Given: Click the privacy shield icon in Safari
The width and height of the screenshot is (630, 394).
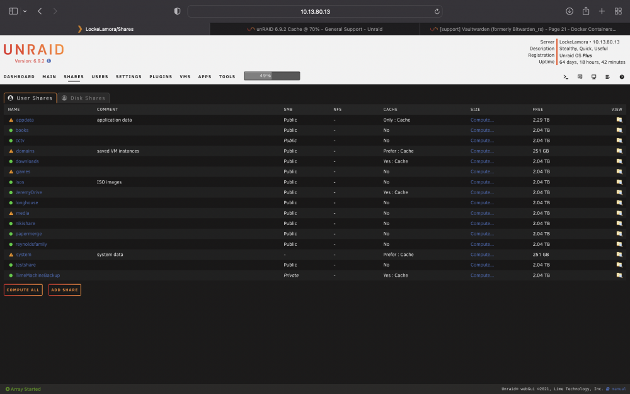Looking at the screenshot, I should tap(177, 11).
